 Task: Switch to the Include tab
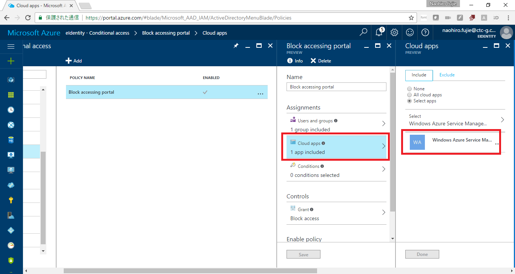click(419, 75)
